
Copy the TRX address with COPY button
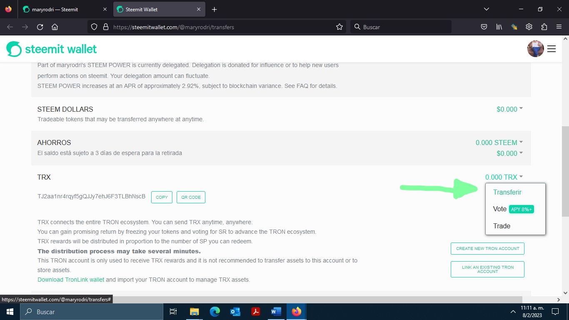coord(162,197)
